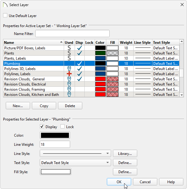Toggle display checkmark for Plants layer
The image size is (187, 189).
(80, 53)
